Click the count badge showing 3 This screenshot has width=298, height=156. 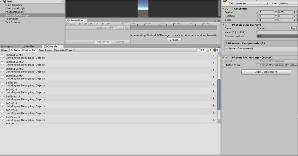tap(214, 84)
